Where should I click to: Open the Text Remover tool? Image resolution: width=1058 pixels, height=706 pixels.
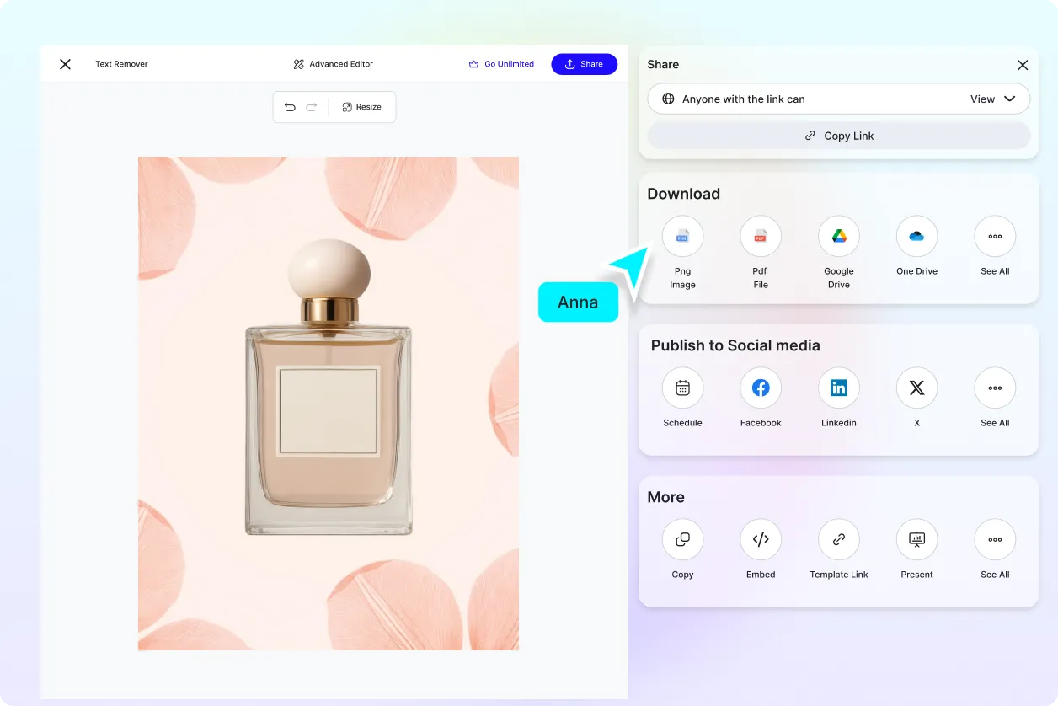point(121,63)
